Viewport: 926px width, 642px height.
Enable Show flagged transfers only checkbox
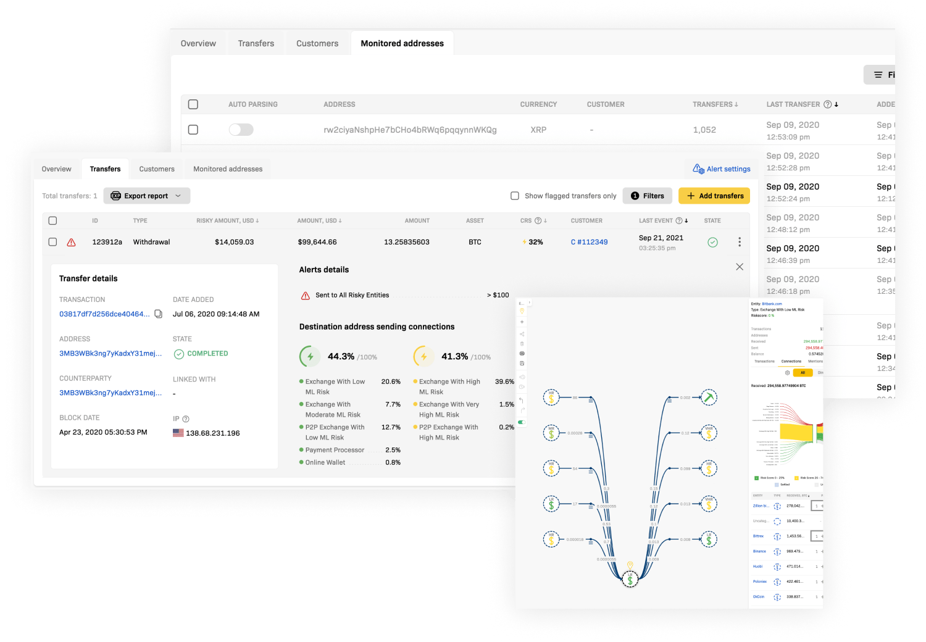pos(515,196)
